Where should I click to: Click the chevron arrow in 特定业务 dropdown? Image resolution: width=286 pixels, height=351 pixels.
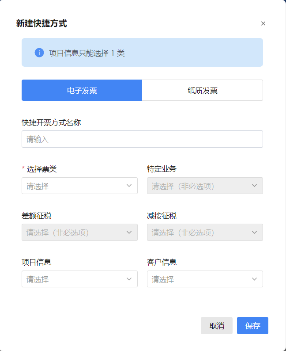254,186
